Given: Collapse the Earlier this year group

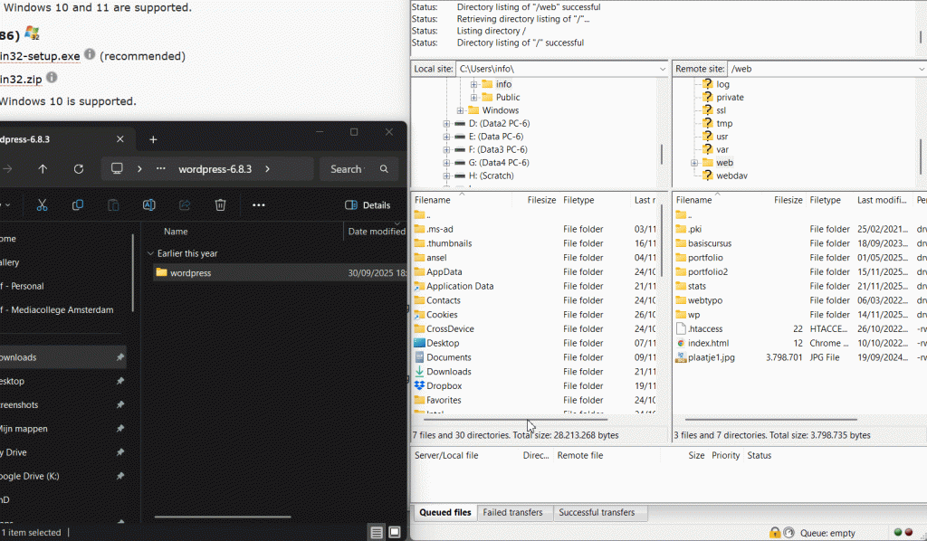Looking at the screenshot, I should [150, 253].
